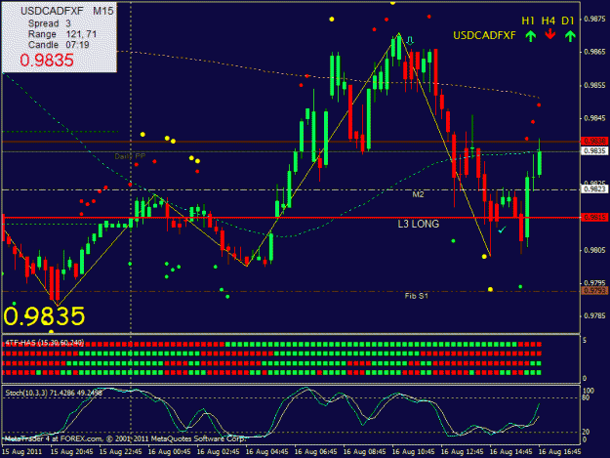
Task: Click the cyan down arrow near peak
Action: click(x=410, y=40)
